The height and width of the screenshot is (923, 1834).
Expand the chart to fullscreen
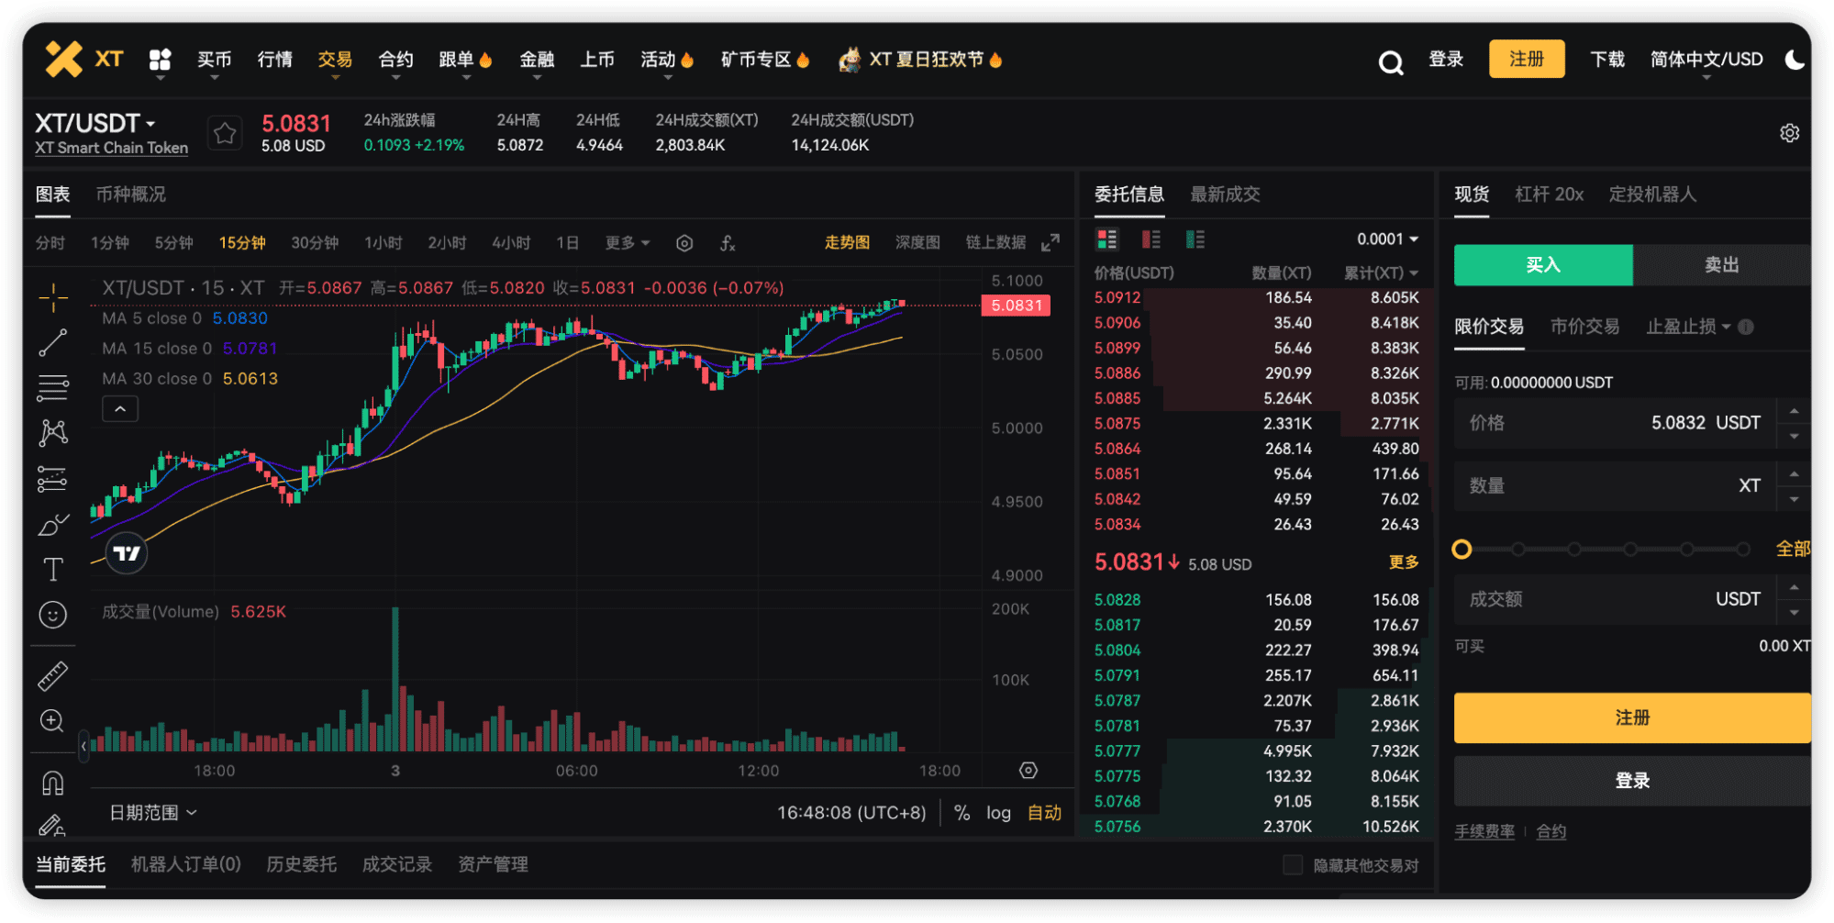click(x=1050, y=243)
